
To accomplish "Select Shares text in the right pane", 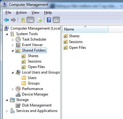I will click(x=74, y=36).
